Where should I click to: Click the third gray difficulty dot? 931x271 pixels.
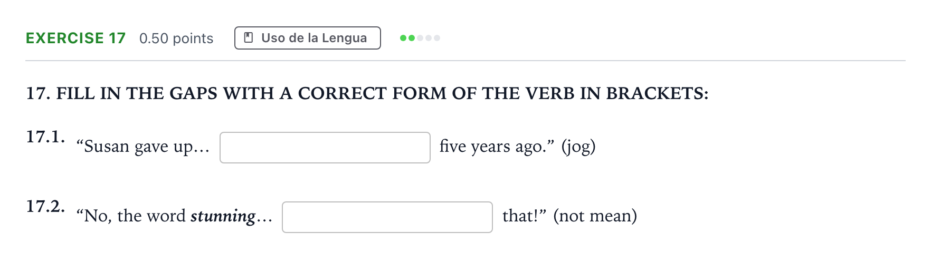[x=420, y=38]
